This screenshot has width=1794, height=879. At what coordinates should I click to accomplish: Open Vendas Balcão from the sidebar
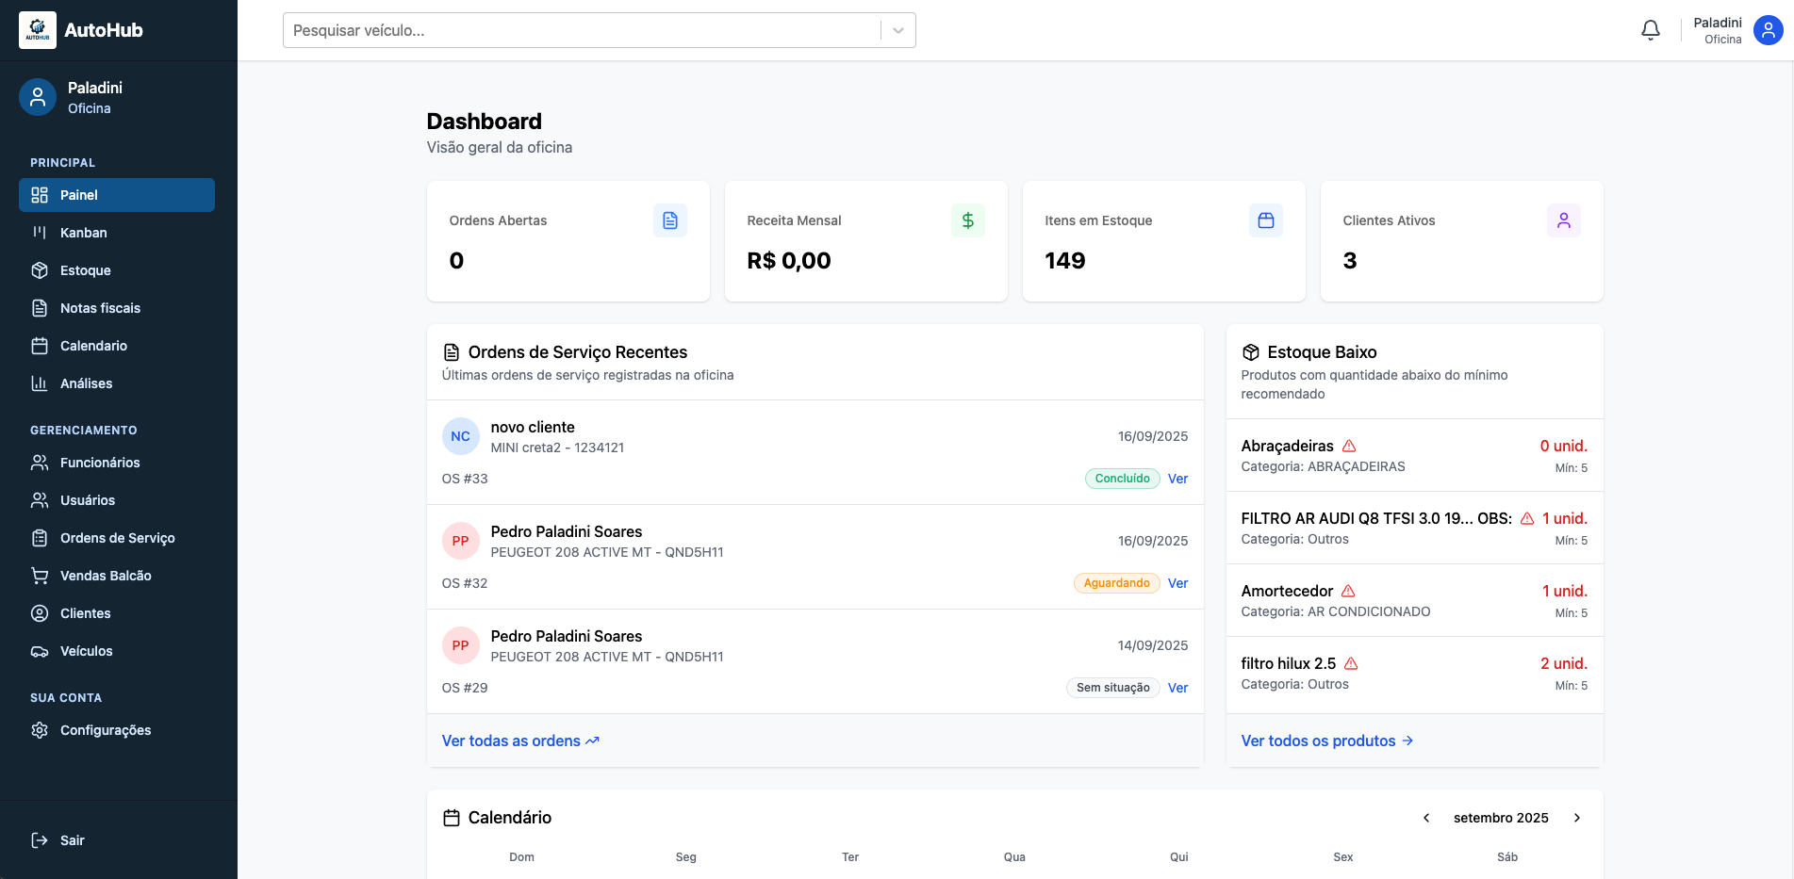[x=106, y=576]
